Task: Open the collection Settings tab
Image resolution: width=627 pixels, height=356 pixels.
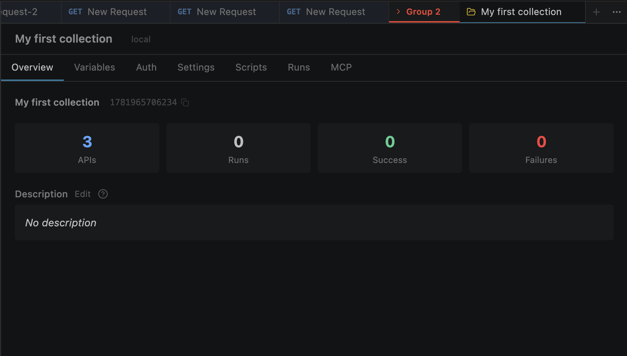Action: click(196, 67)
